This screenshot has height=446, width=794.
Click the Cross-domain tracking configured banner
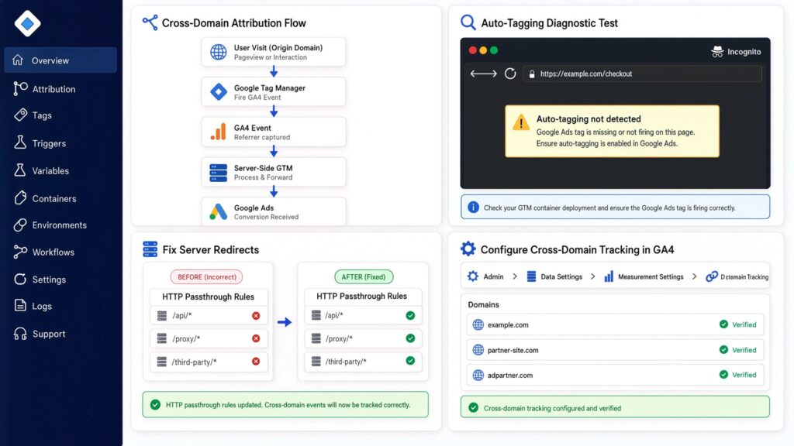pyautogui.click(x=615, y=407)
